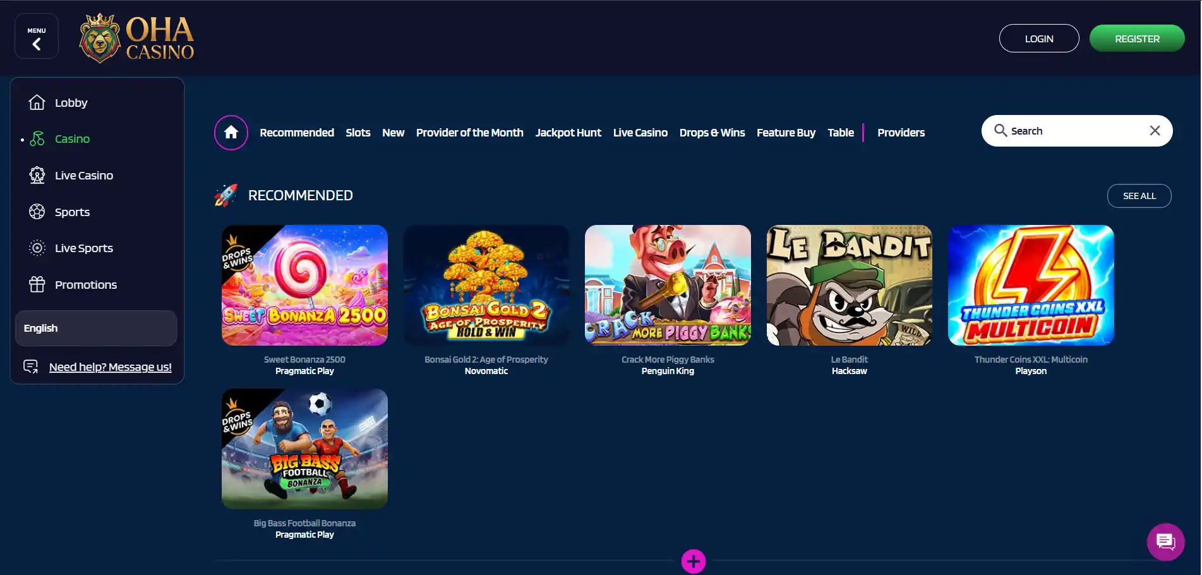Click the Need help? Message us! link

[111, 367]
